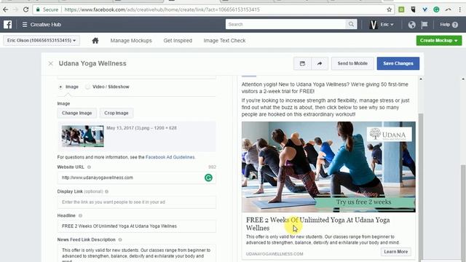Bookmark page with star icon
This screenshot has width=466, height=262.
(389, 9)
